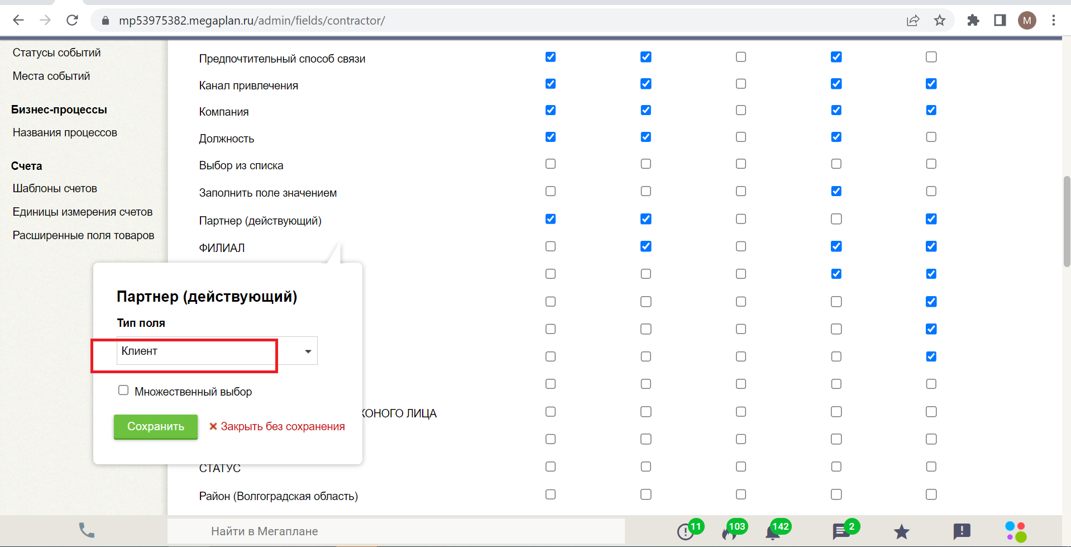1071x547 pixels.
Task: Click the green Сохранить button
Action: pyautogui.click(x=156, y=427)
